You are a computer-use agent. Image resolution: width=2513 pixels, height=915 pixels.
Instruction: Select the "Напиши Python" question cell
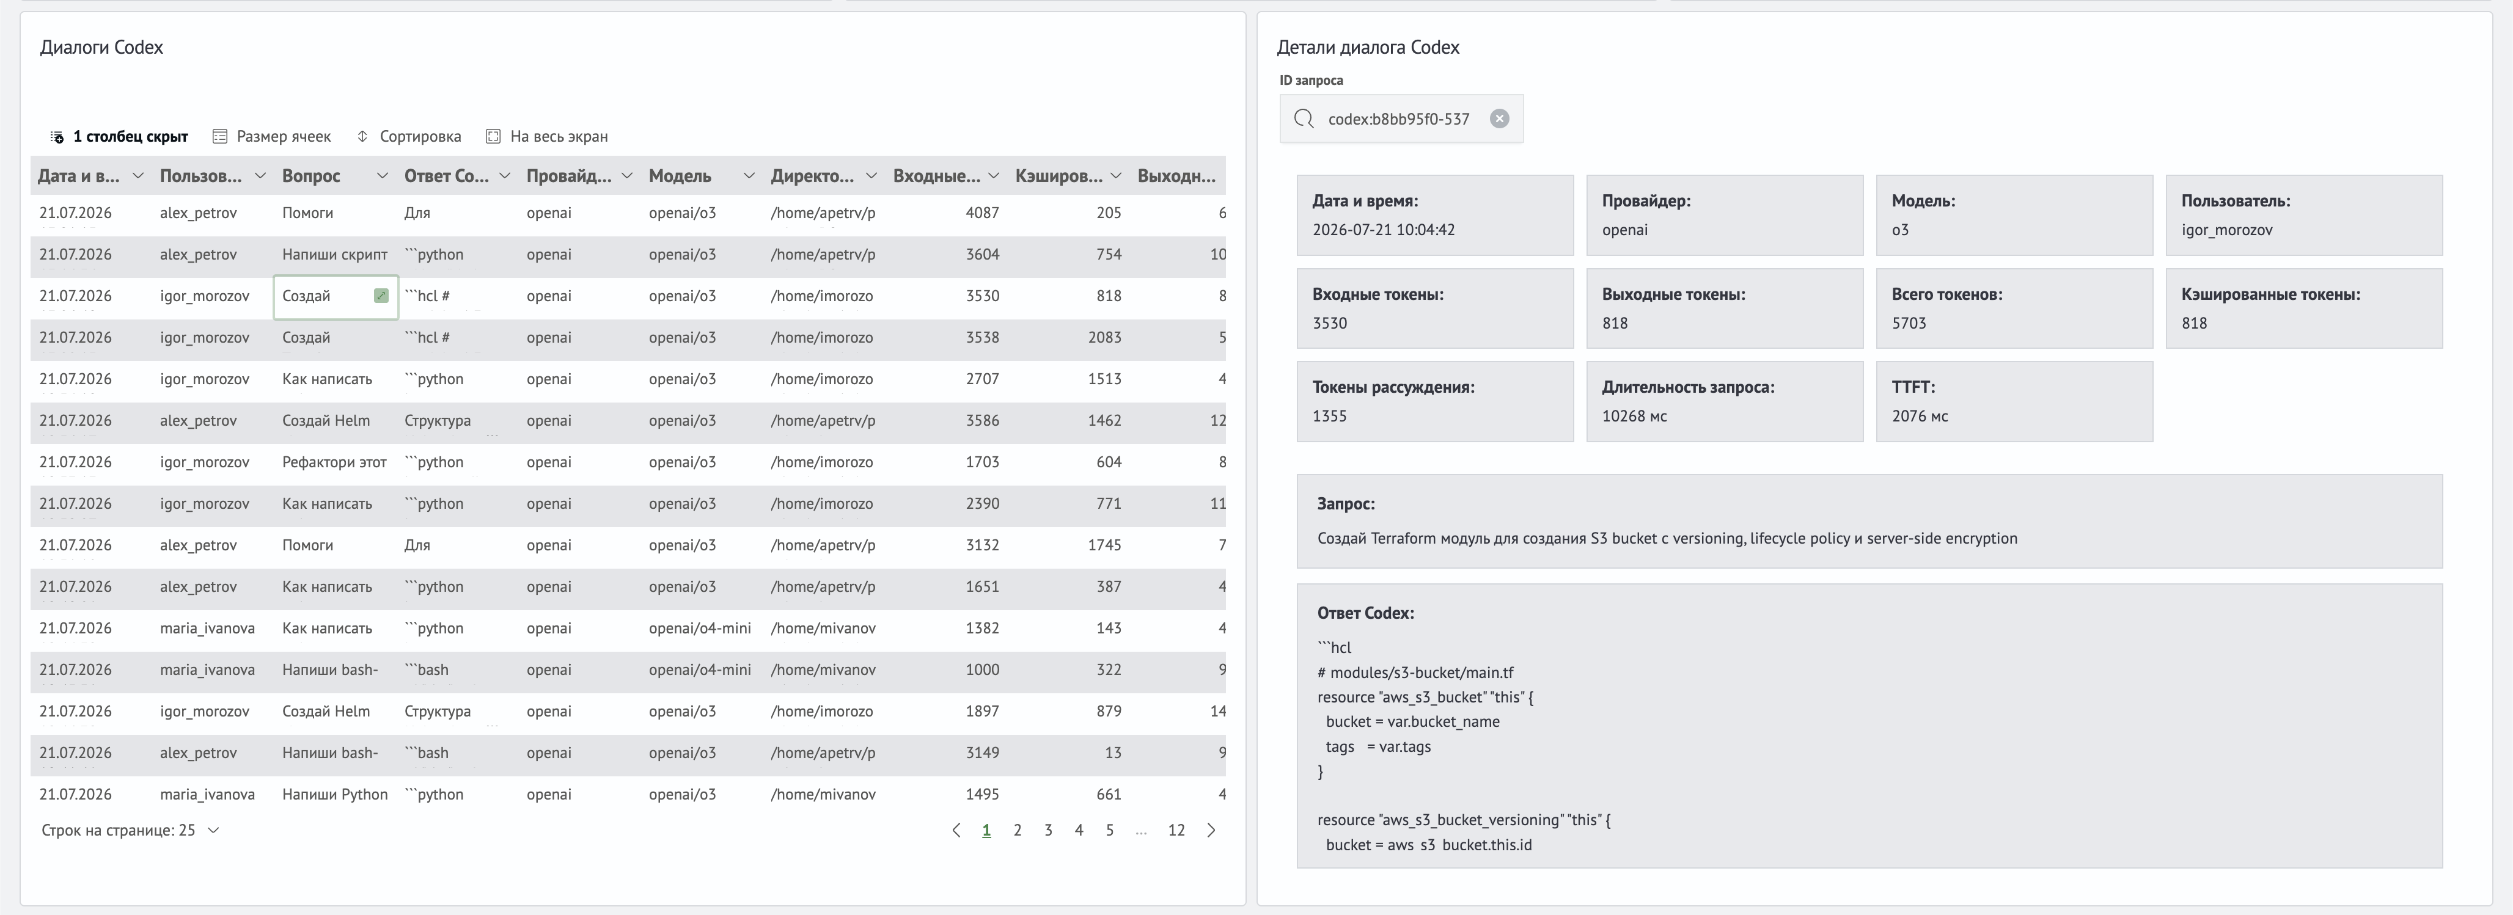tap(335, 794)
